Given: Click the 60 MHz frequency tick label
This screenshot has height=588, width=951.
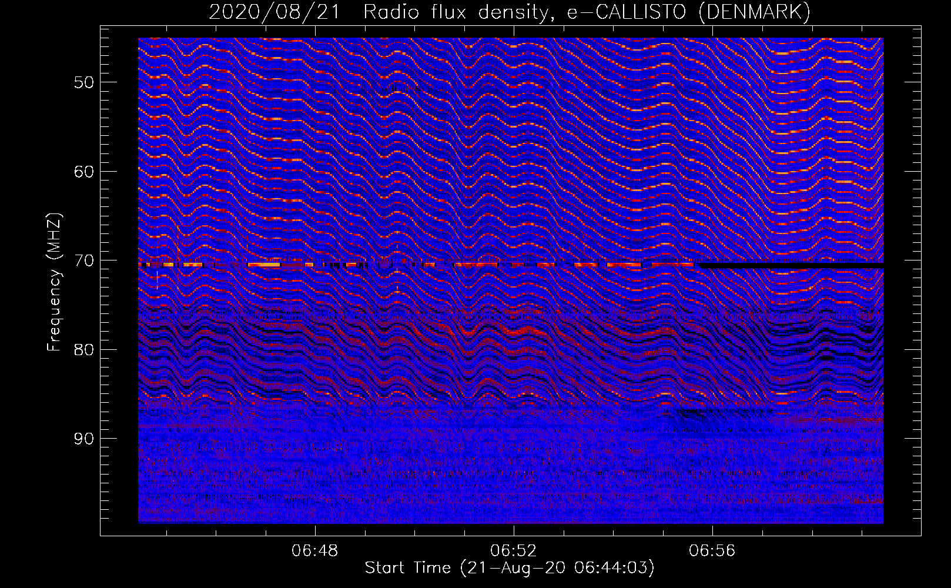Looking at the screenshot, I should click(x=84, y=172).
